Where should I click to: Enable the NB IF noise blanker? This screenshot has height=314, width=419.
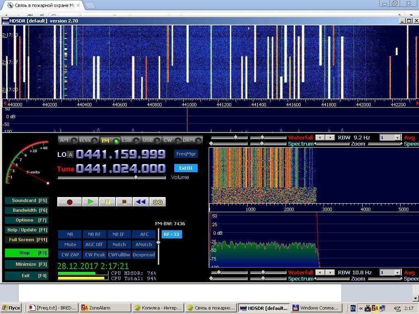click(119, 234)
